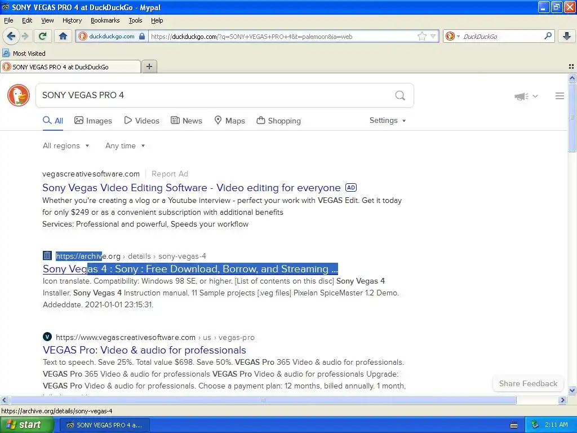Open the Tools menu
The height and width of the screenshot is (433, 577).
pos(135,21)
